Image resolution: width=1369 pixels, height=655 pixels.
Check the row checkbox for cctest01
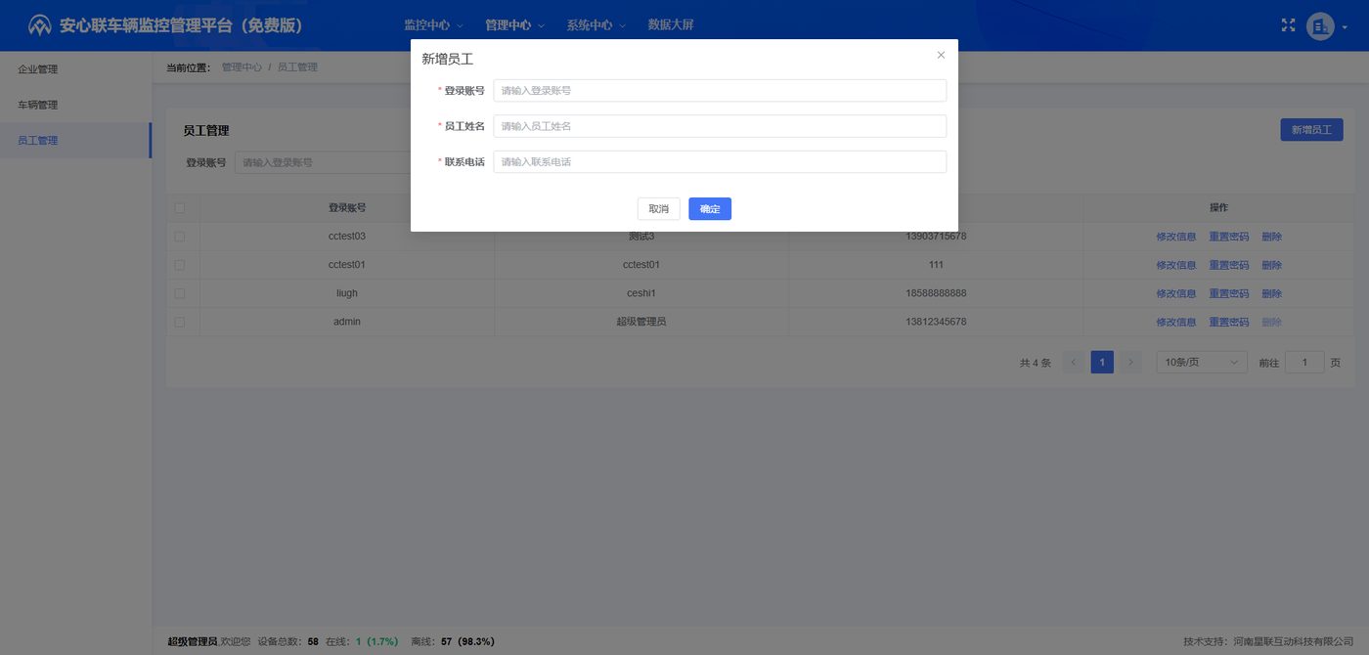point(179,265)
